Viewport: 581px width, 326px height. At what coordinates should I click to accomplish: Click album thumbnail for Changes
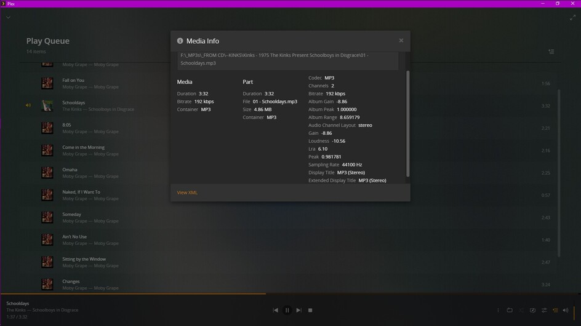[47, 285]
